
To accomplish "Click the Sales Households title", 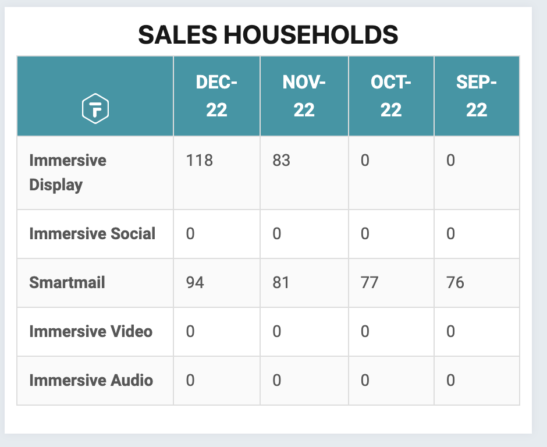I will click(x=268, y=36).
